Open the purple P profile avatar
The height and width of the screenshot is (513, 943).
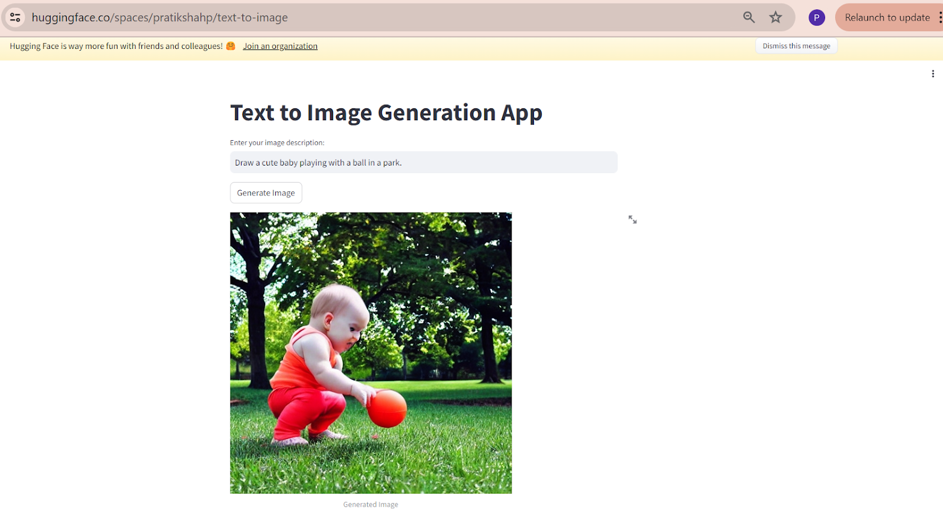[x=816, y=18]
